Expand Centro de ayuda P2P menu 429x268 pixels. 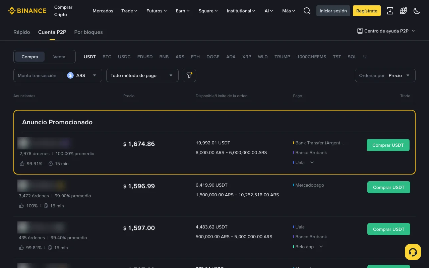[386, 31]
